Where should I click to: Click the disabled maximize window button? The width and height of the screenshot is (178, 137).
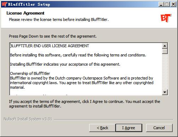[x=167, y=4]
